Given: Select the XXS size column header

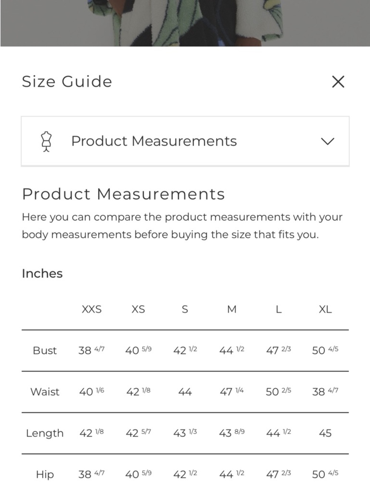Looking at the screenshot, I should [x=91, y=309].
